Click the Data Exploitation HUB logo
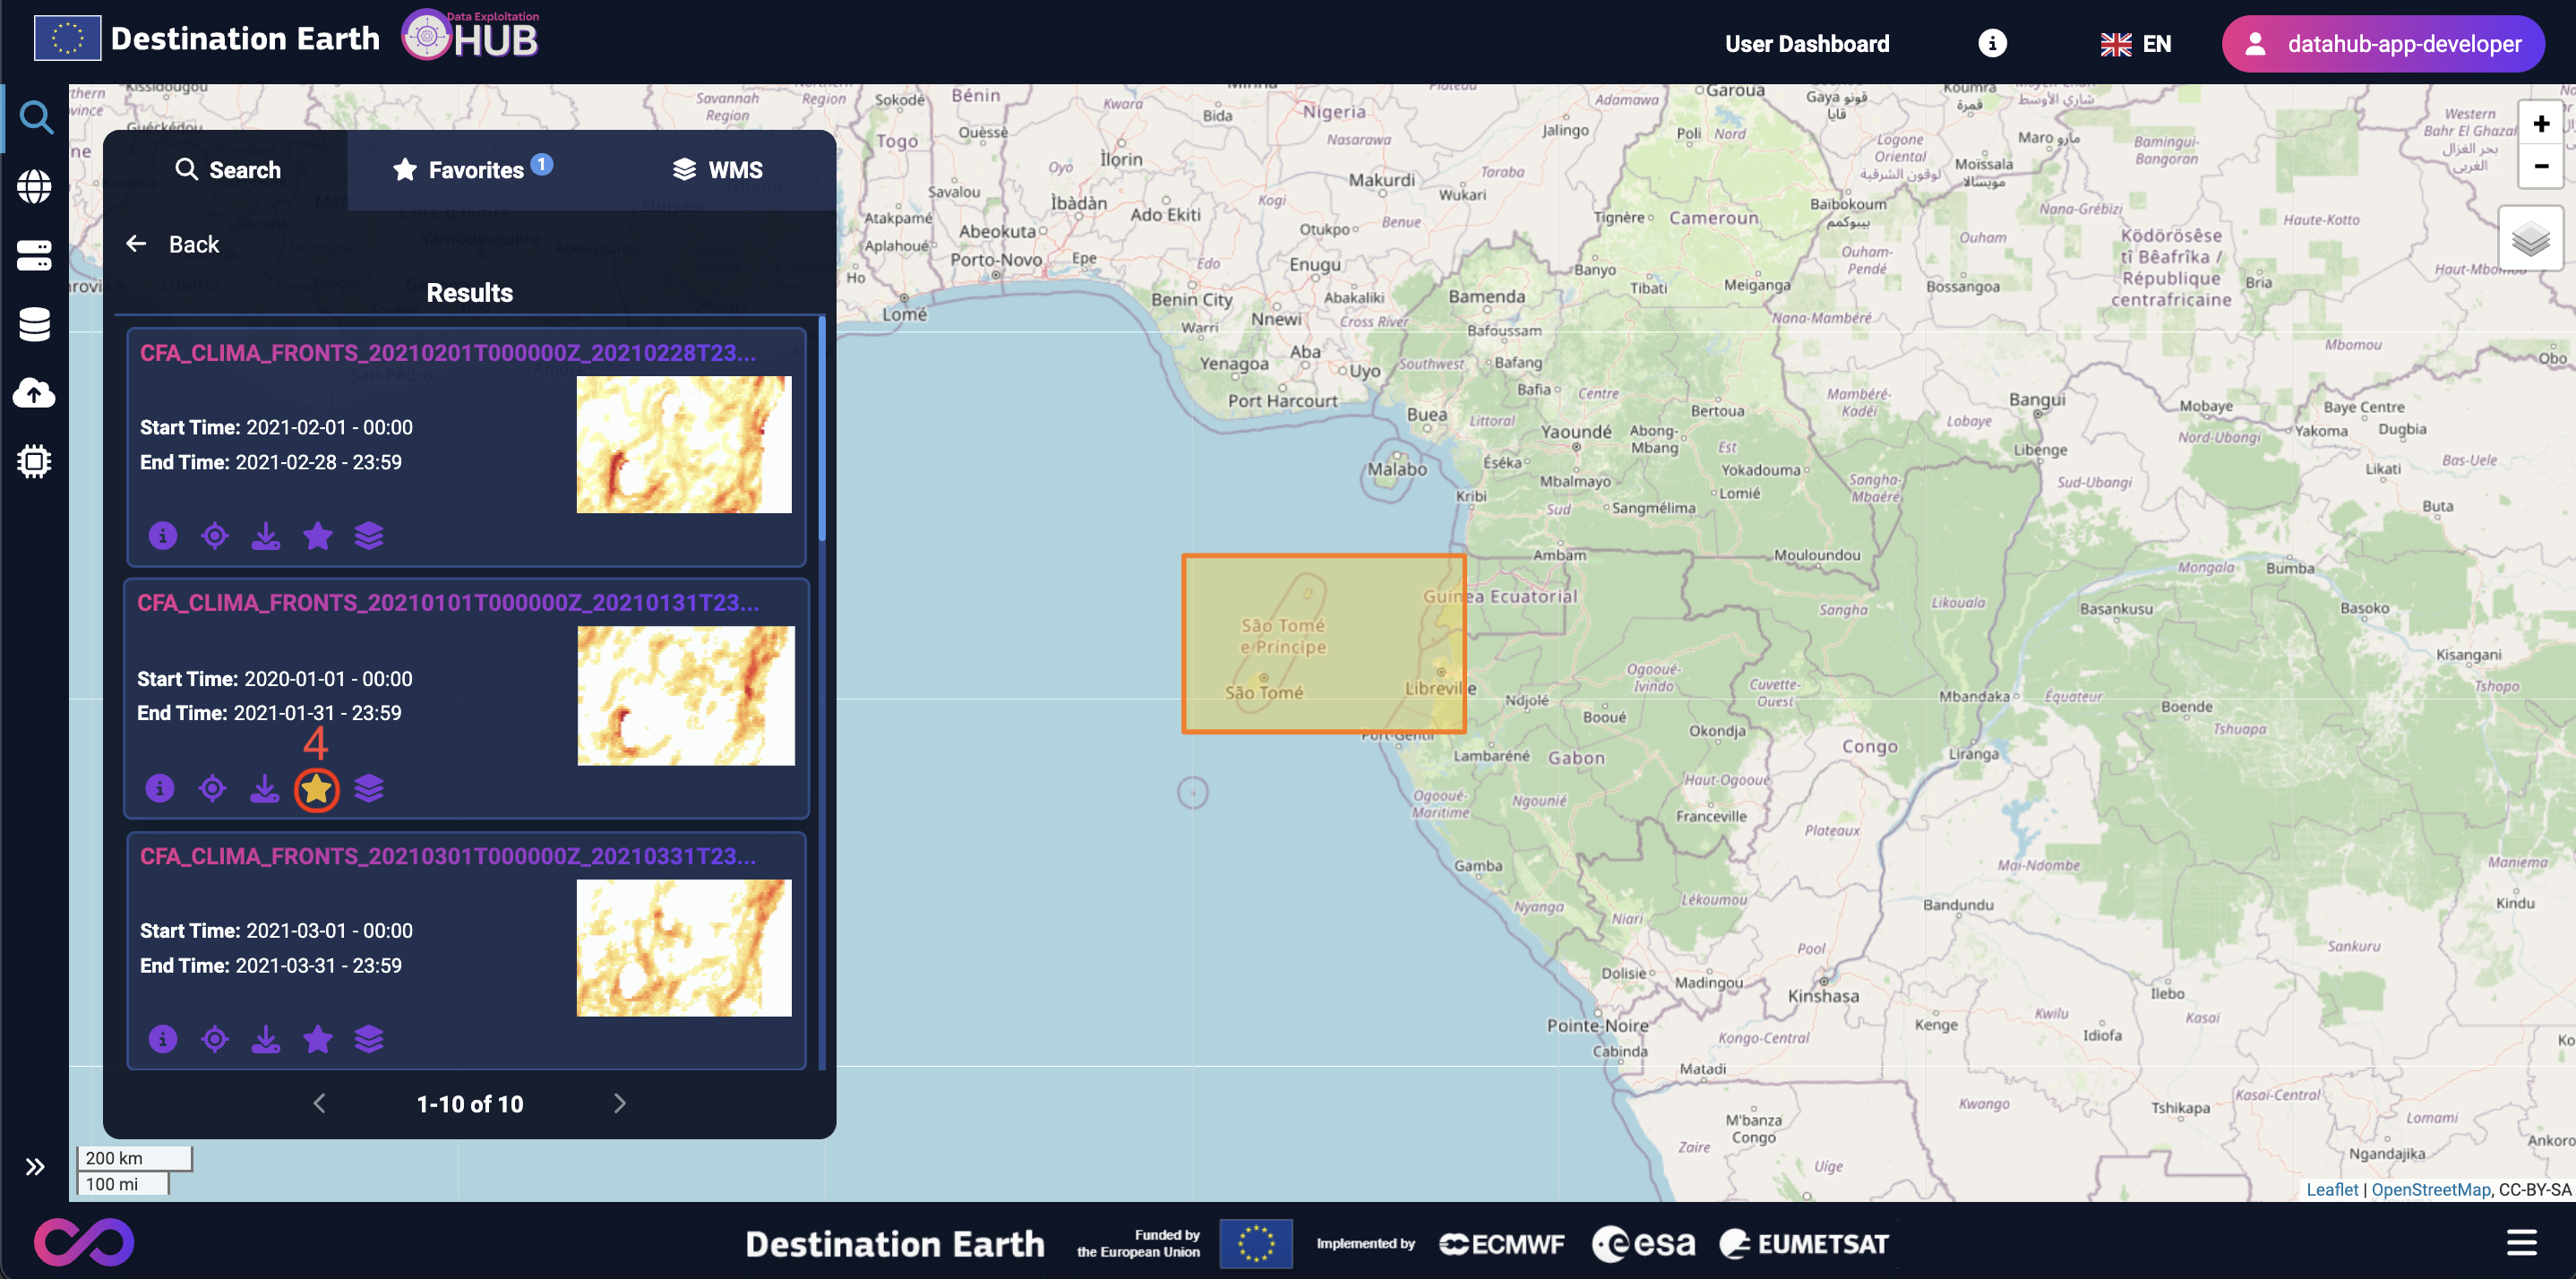Image resolution: width=2576 pixels, height=1279 pixels. coord(470,35)
